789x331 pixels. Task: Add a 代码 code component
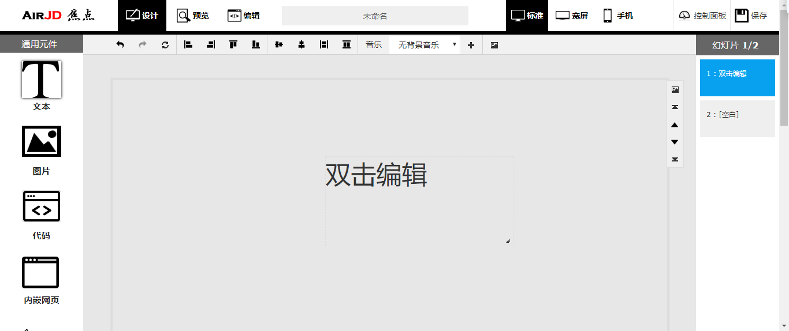[42, 215]
